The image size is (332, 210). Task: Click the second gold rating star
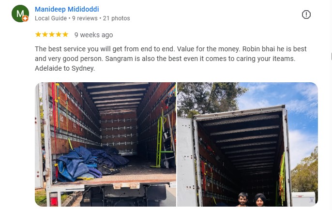tap(45, 34)
